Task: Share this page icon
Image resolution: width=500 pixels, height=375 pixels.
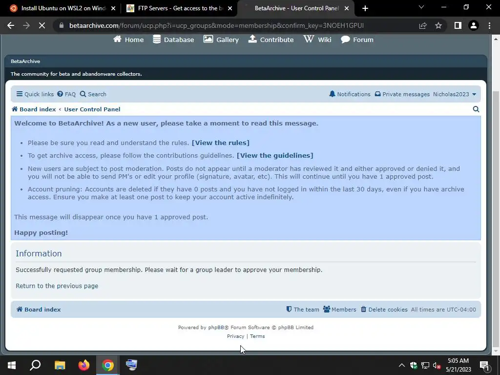Action: (423, 25)
